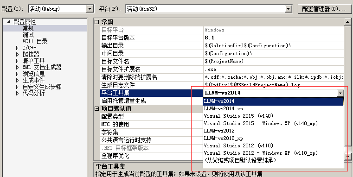The height and width of the screenshot is (177, 353).
Task: Select the 目标平台版本 property row
Action: point(222,38)
